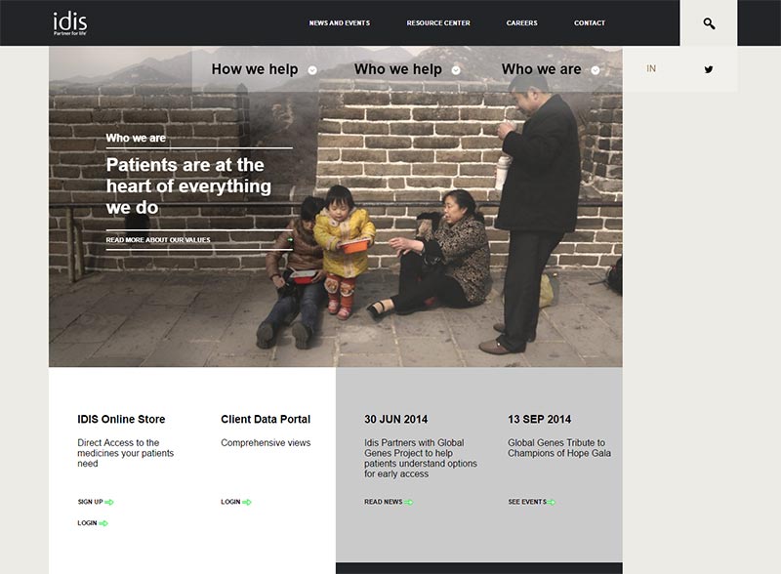Open the Resource Center menu item
Viewport: 781px width, 574px height.
coord(438,22)
